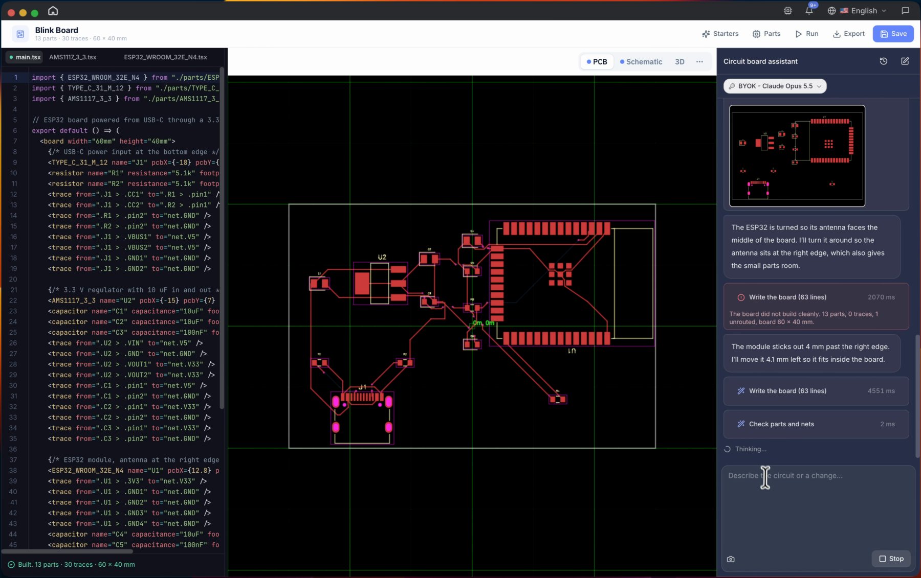Open the chip settings icon in the title bar

(x=788, y=11)
